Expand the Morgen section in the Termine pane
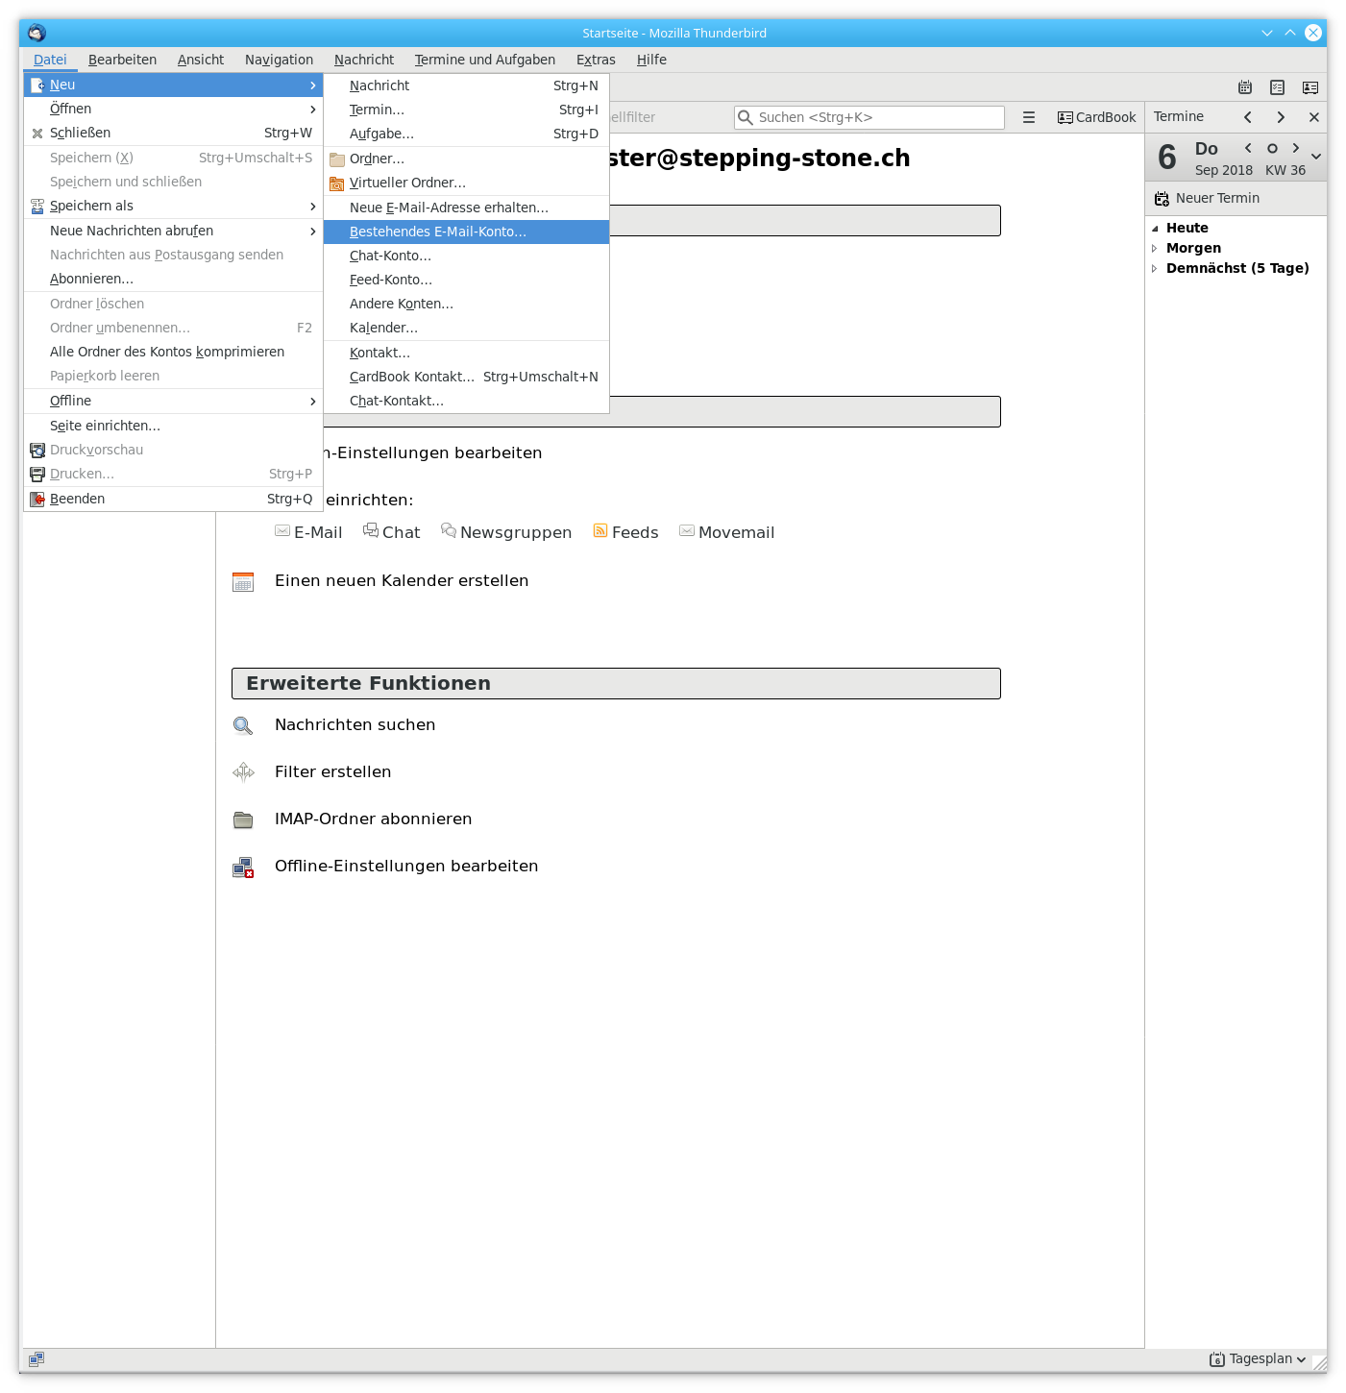 [1155, 249]
